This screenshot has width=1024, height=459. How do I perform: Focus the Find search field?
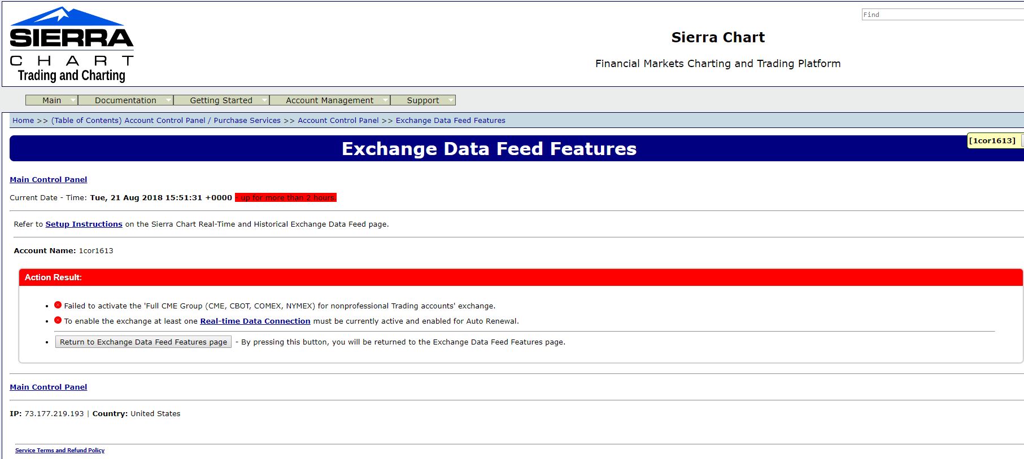942,15
